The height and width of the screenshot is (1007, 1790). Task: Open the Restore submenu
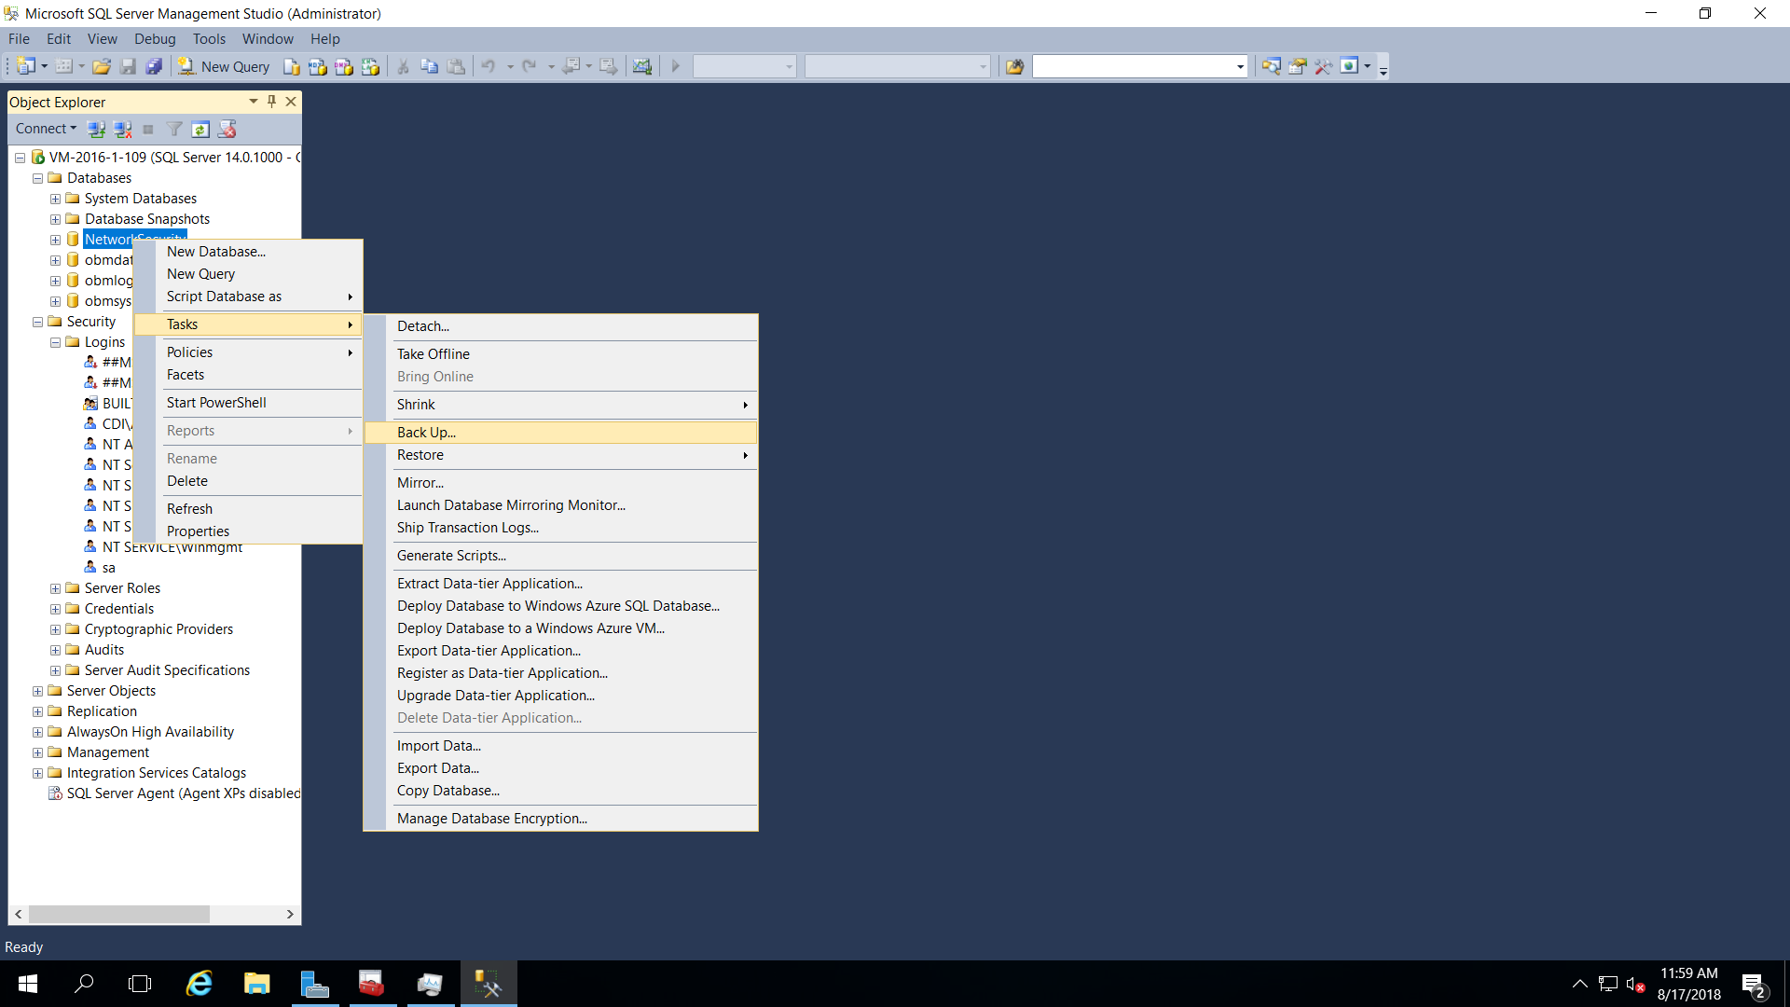coord(560,455)
